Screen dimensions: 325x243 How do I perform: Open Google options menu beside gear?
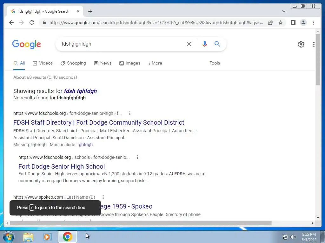pyautogui.click(x=314, y=44)
